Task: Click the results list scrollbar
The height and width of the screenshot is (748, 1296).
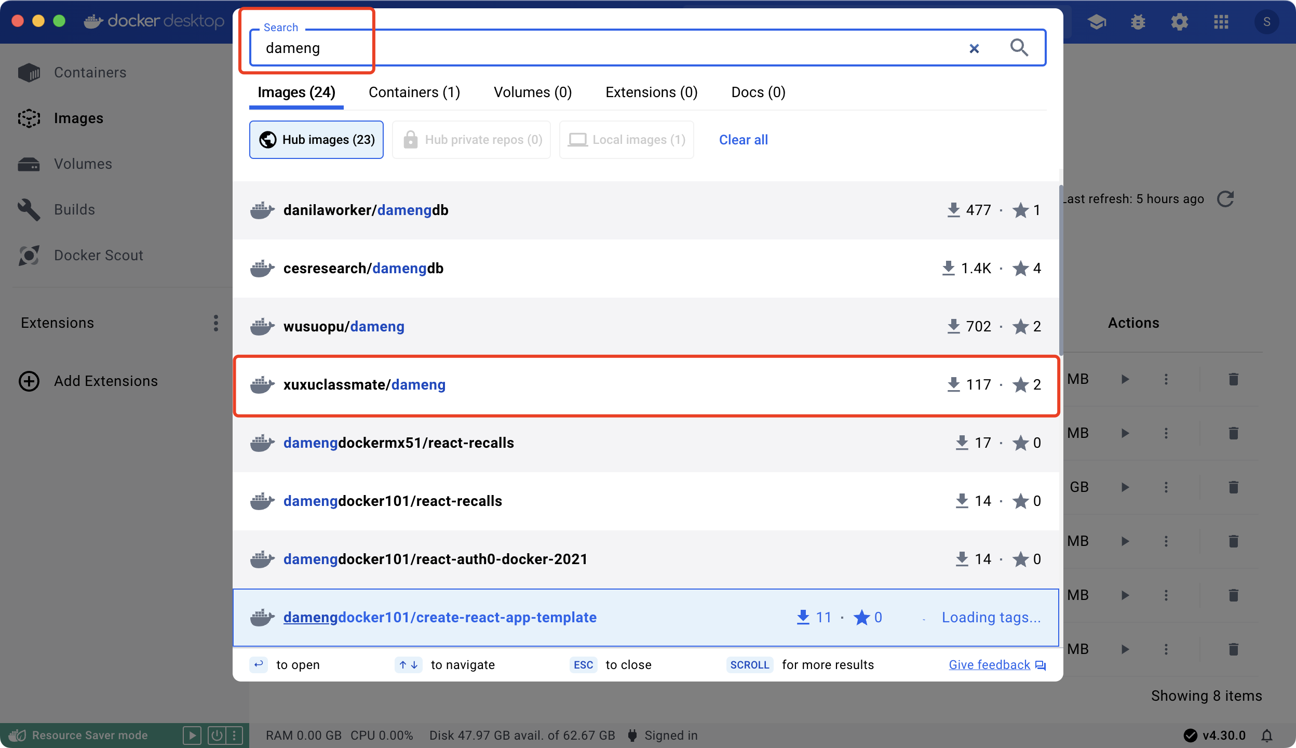Action: point(1061,270)
